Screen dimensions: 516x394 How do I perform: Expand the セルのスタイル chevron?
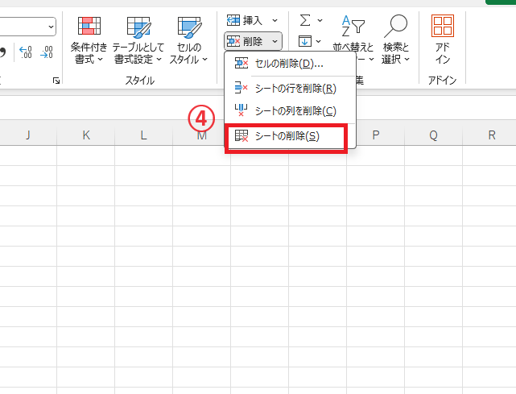[204, 60]
